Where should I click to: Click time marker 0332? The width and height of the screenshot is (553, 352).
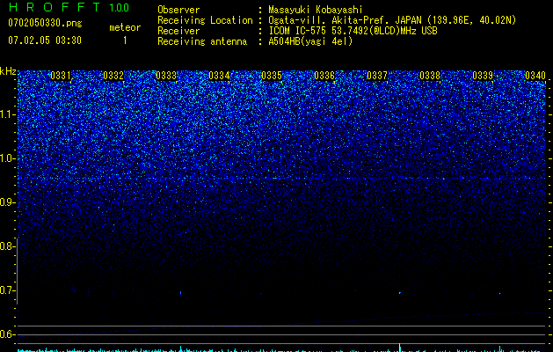[x=113, y=76]
